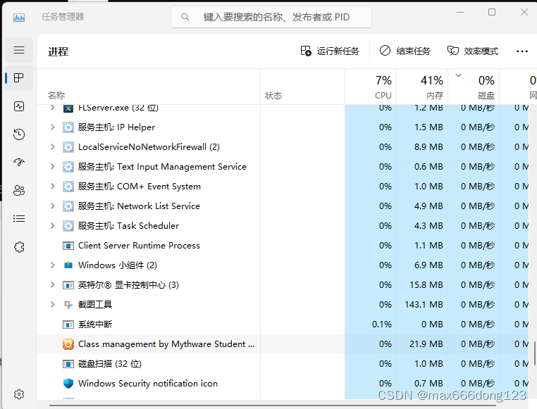Image resolution: width=537 pixels, height=409 pixels.
Task: Open the Users sidebar icon
Action: (x=19, y=191)
